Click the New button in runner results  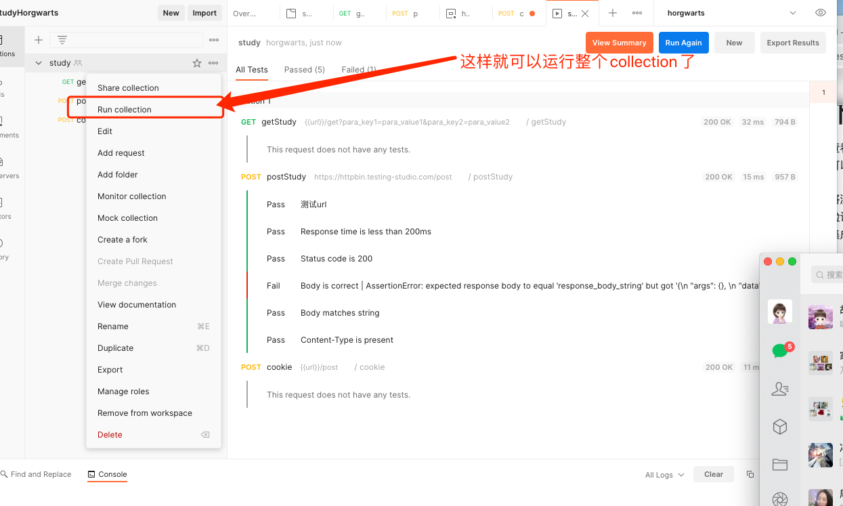[x=735, y=43]
